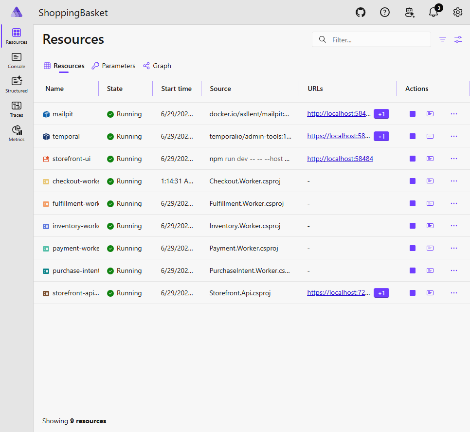Select Resources in the sidebar
This screenshot has width=470, height=432.
(17, 36)
